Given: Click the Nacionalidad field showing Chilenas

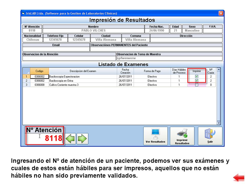Looking at the screenshot, I should 33,40.
